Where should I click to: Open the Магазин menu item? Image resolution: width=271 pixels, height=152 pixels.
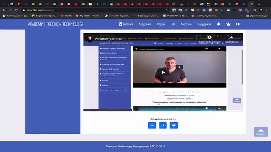186,24
